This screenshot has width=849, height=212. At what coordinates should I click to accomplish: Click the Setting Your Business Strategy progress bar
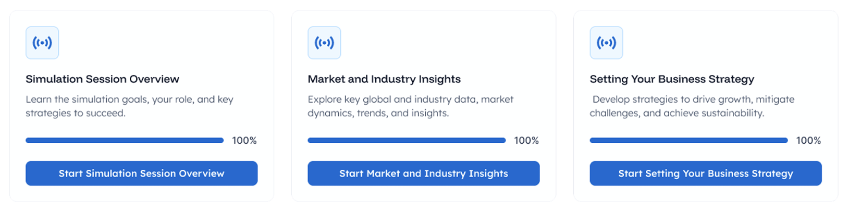tap(688, 140)
